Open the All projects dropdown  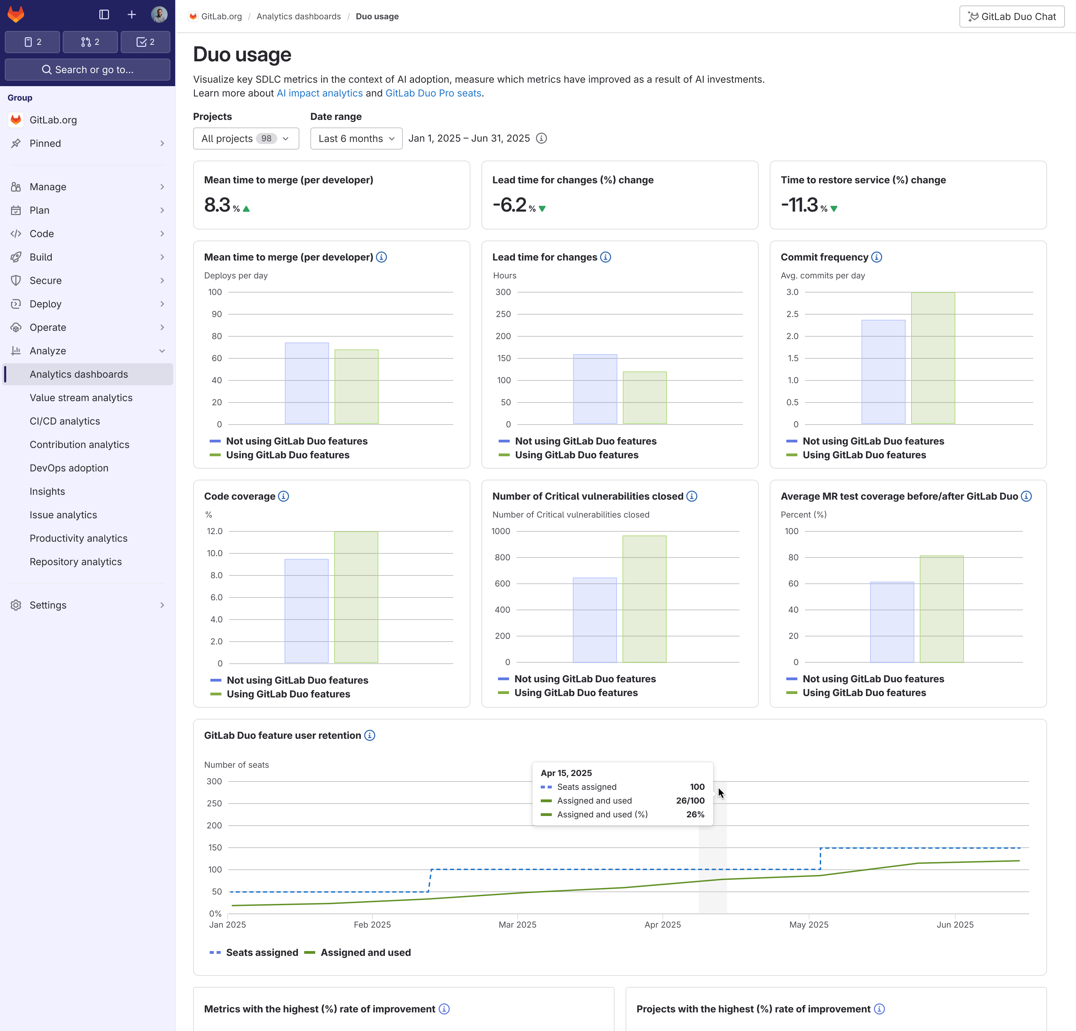point(246,138)
